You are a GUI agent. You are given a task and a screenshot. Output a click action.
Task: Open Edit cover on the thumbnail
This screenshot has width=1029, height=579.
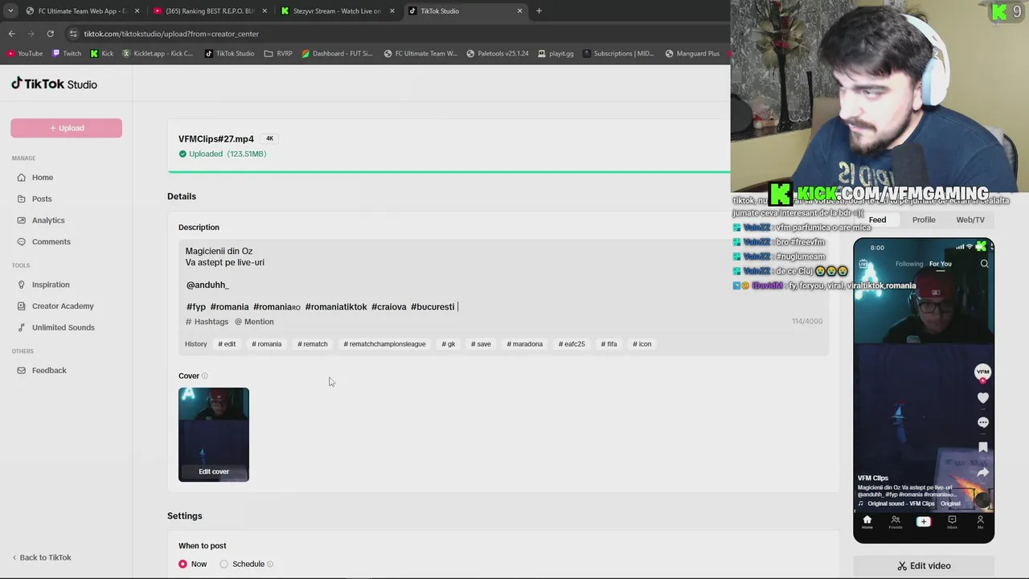pyautogui.click(x=214, y=472)
